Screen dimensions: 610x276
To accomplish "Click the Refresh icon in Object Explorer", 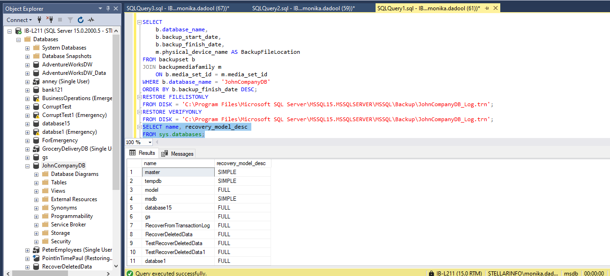I will pos(81,20).
